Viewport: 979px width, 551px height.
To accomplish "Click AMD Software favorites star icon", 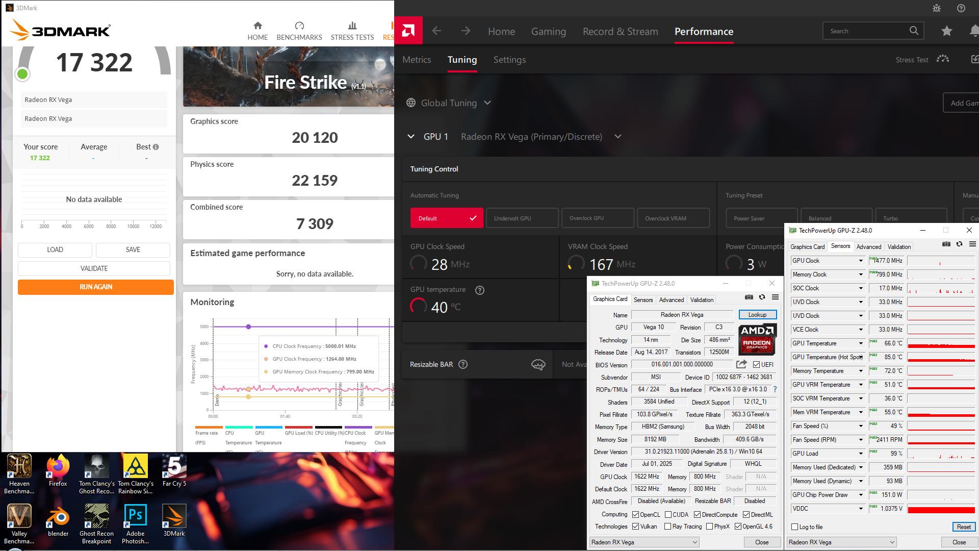I will coord(946,31).
